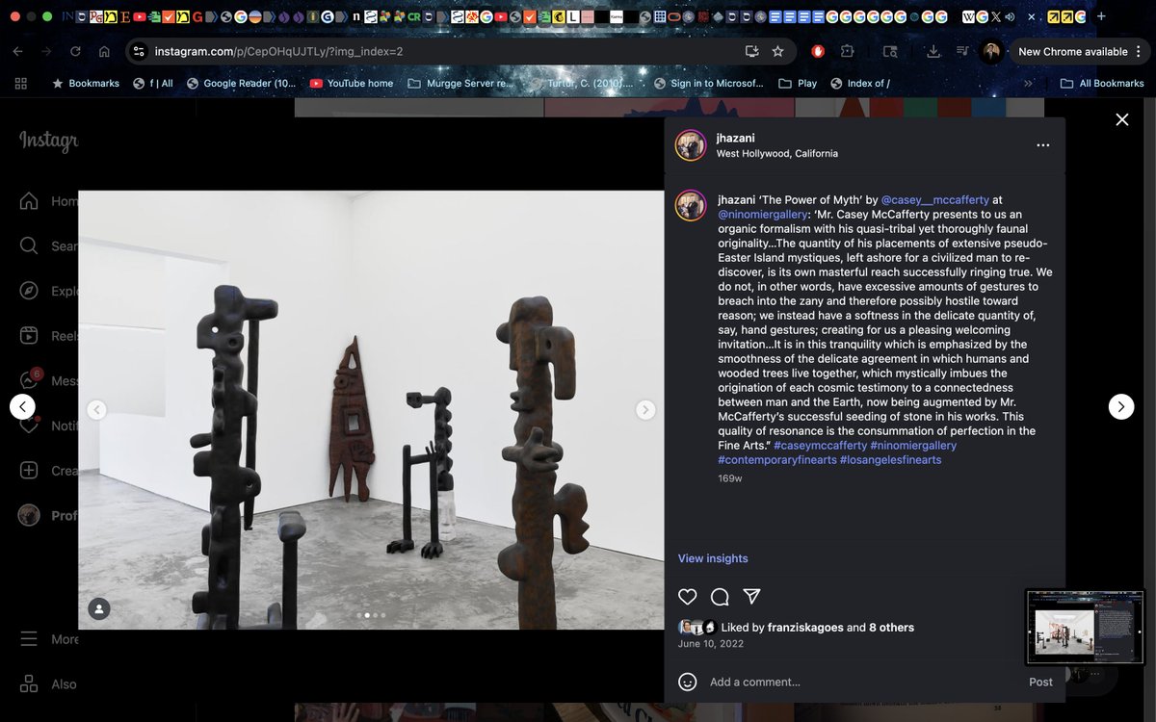Click the address bar URL

tap(279, 51)
